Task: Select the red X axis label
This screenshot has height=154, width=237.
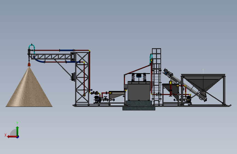Action: click(5, 135)
